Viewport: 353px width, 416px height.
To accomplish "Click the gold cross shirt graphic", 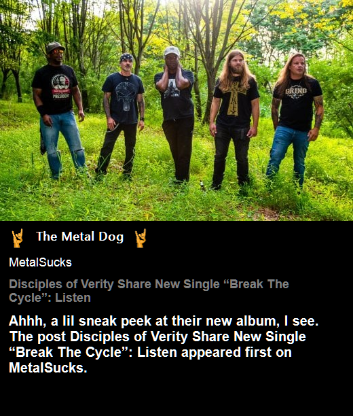I will (234, 99).
